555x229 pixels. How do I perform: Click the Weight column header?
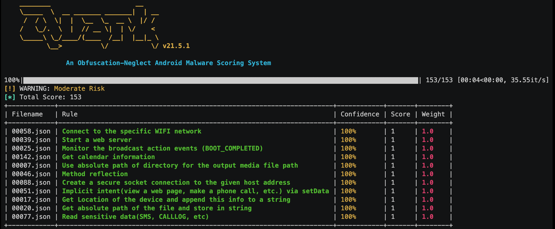433,114
